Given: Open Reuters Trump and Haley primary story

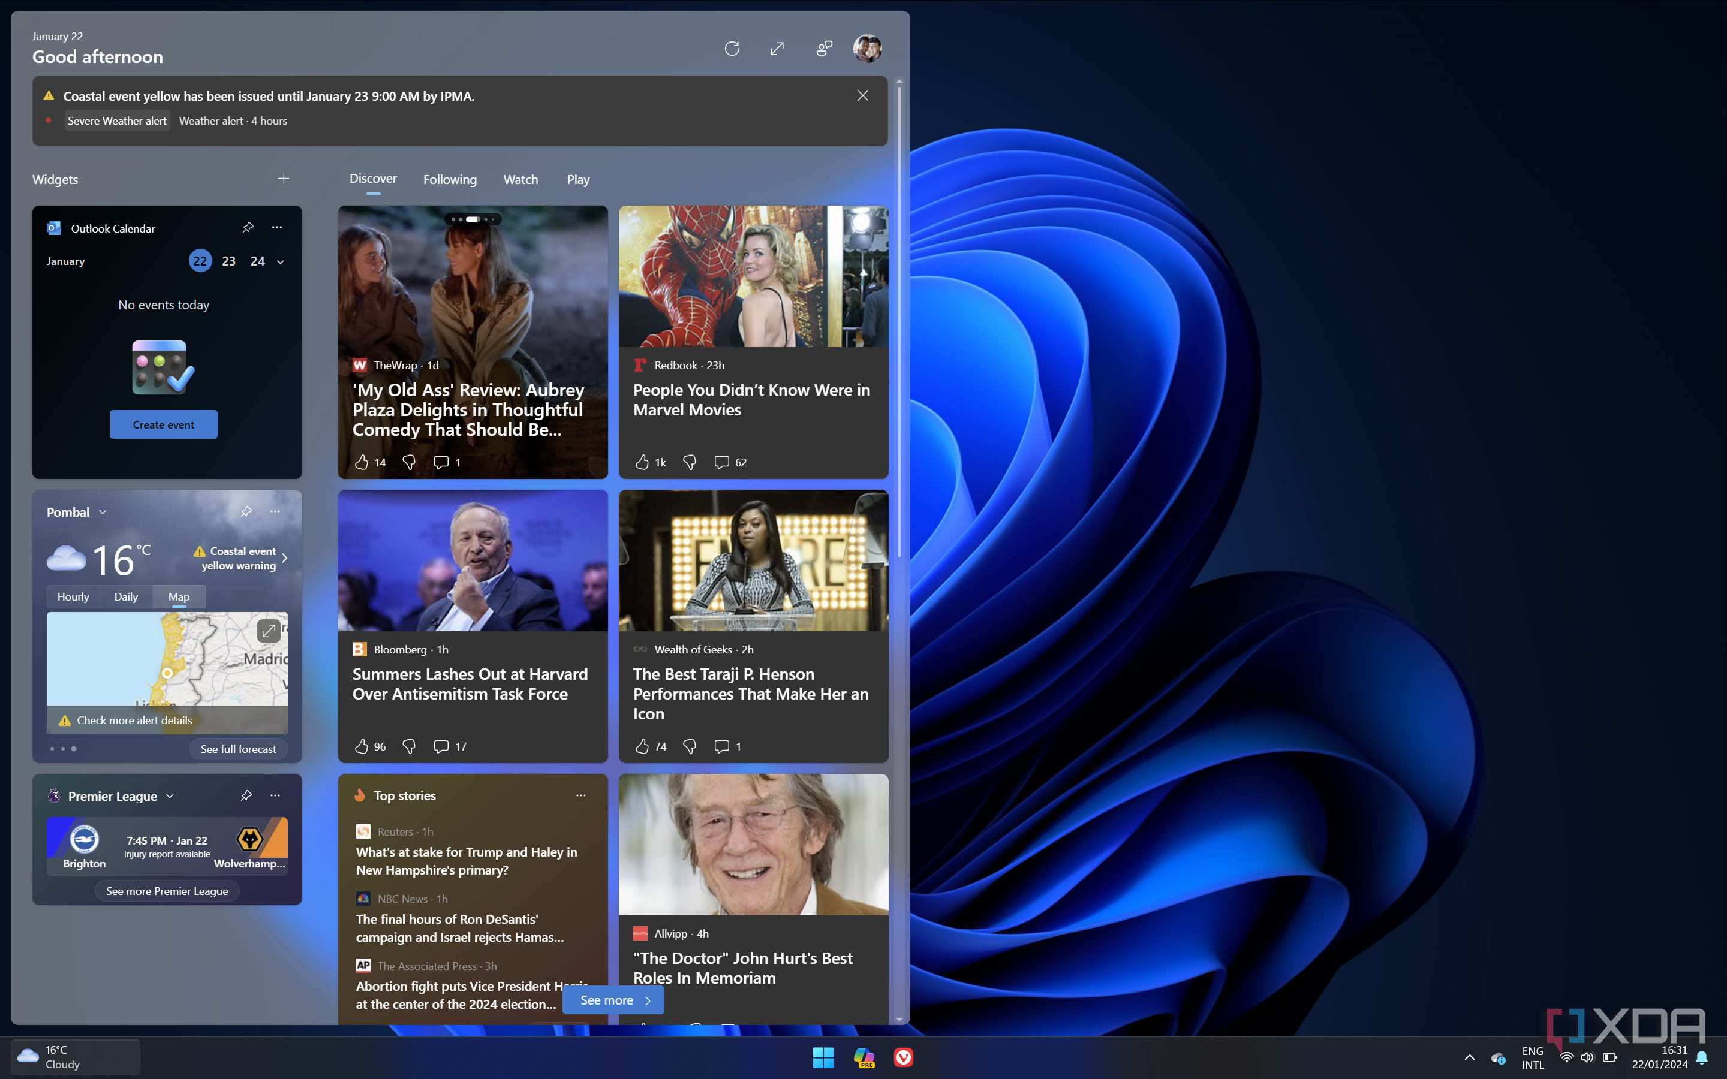Looking at the screenshot, I should (x=467, y=861).
